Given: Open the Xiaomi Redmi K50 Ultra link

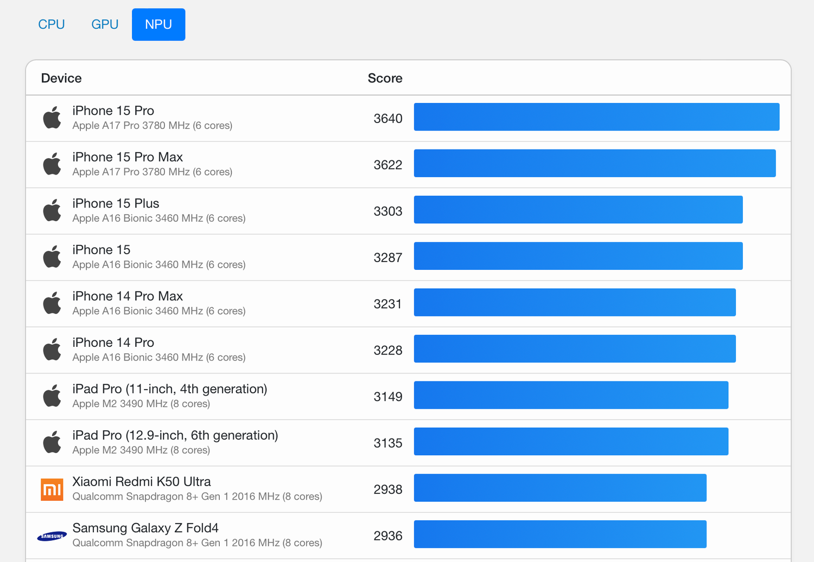Looking at the screenshot, I should click(x=142, y=482).
